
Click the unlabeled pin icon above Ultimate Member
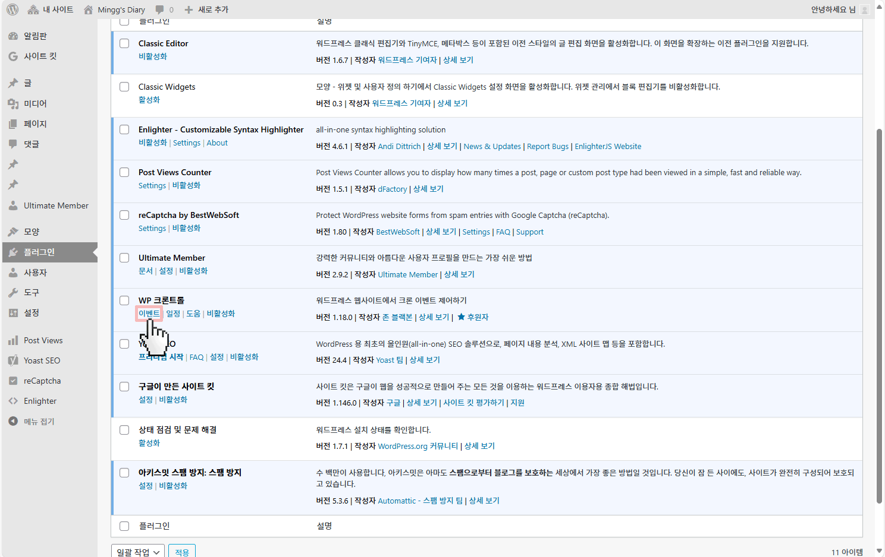point(13,185)
